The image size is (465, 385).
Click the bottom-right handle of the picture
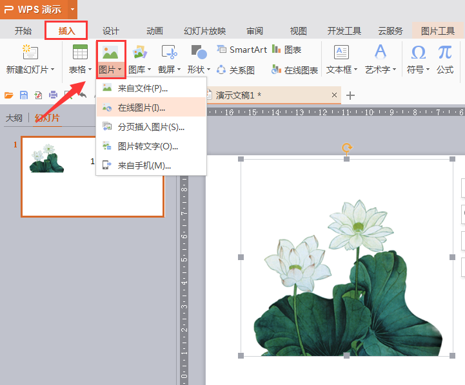[x=452, y=355]
